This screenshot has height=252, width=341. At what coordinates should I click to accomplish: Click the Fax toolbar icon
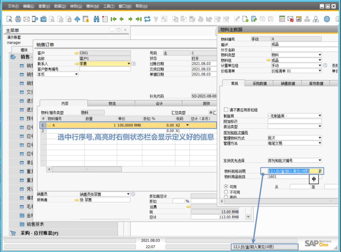pos(44,19)
